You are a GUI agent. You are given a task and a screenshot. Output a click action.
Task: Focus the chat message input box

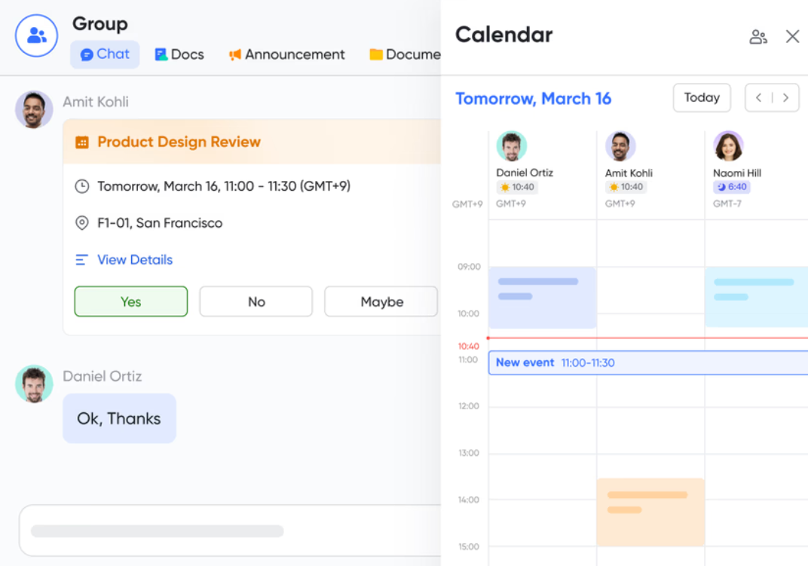(x=230, y=531)
